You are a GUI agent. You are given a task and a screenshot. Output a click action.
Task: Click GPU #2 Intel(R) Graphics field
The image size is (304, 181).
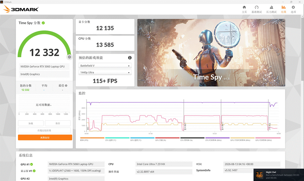coord(76,179)
